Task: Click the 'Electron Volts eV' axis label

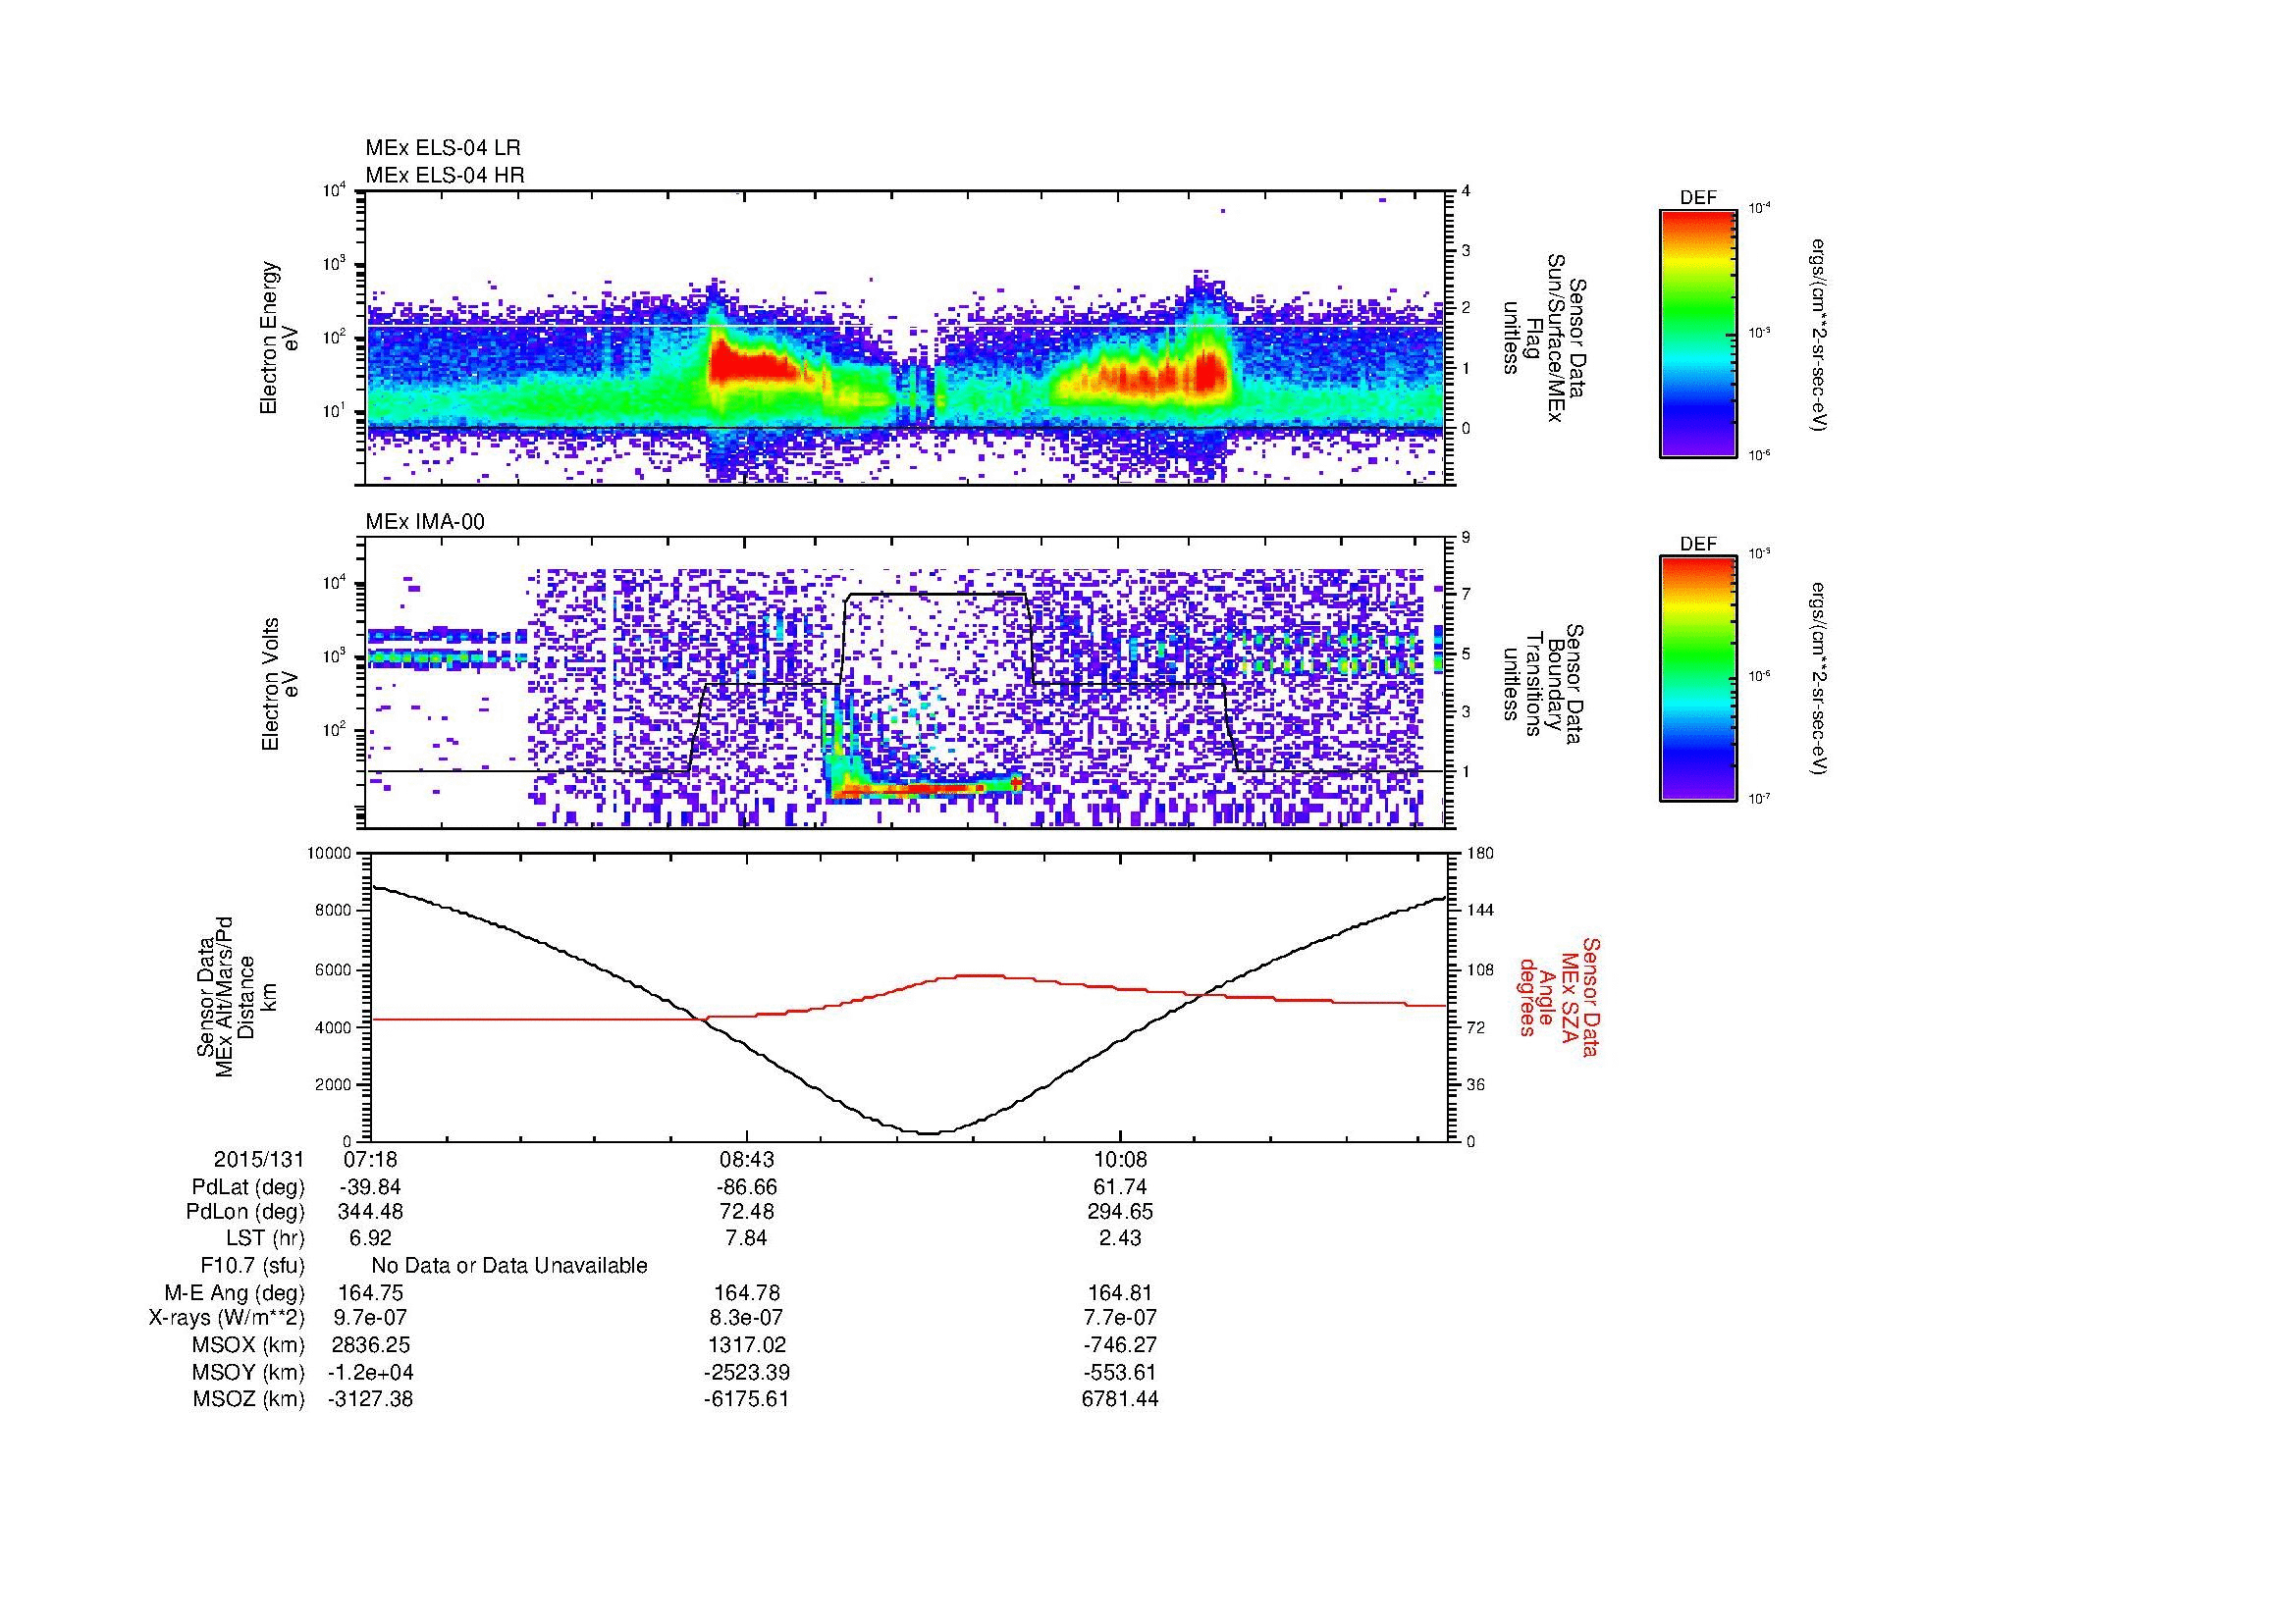Action: (x=279, y=685)
